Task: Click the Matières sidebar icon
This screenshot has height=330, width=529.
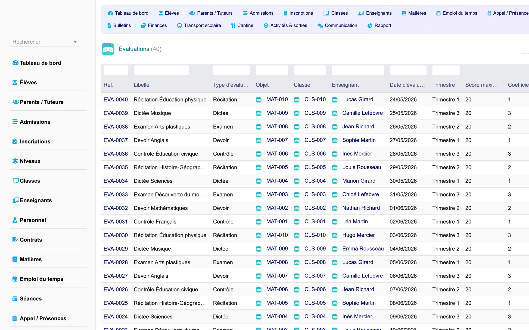Action: point(15,259)
